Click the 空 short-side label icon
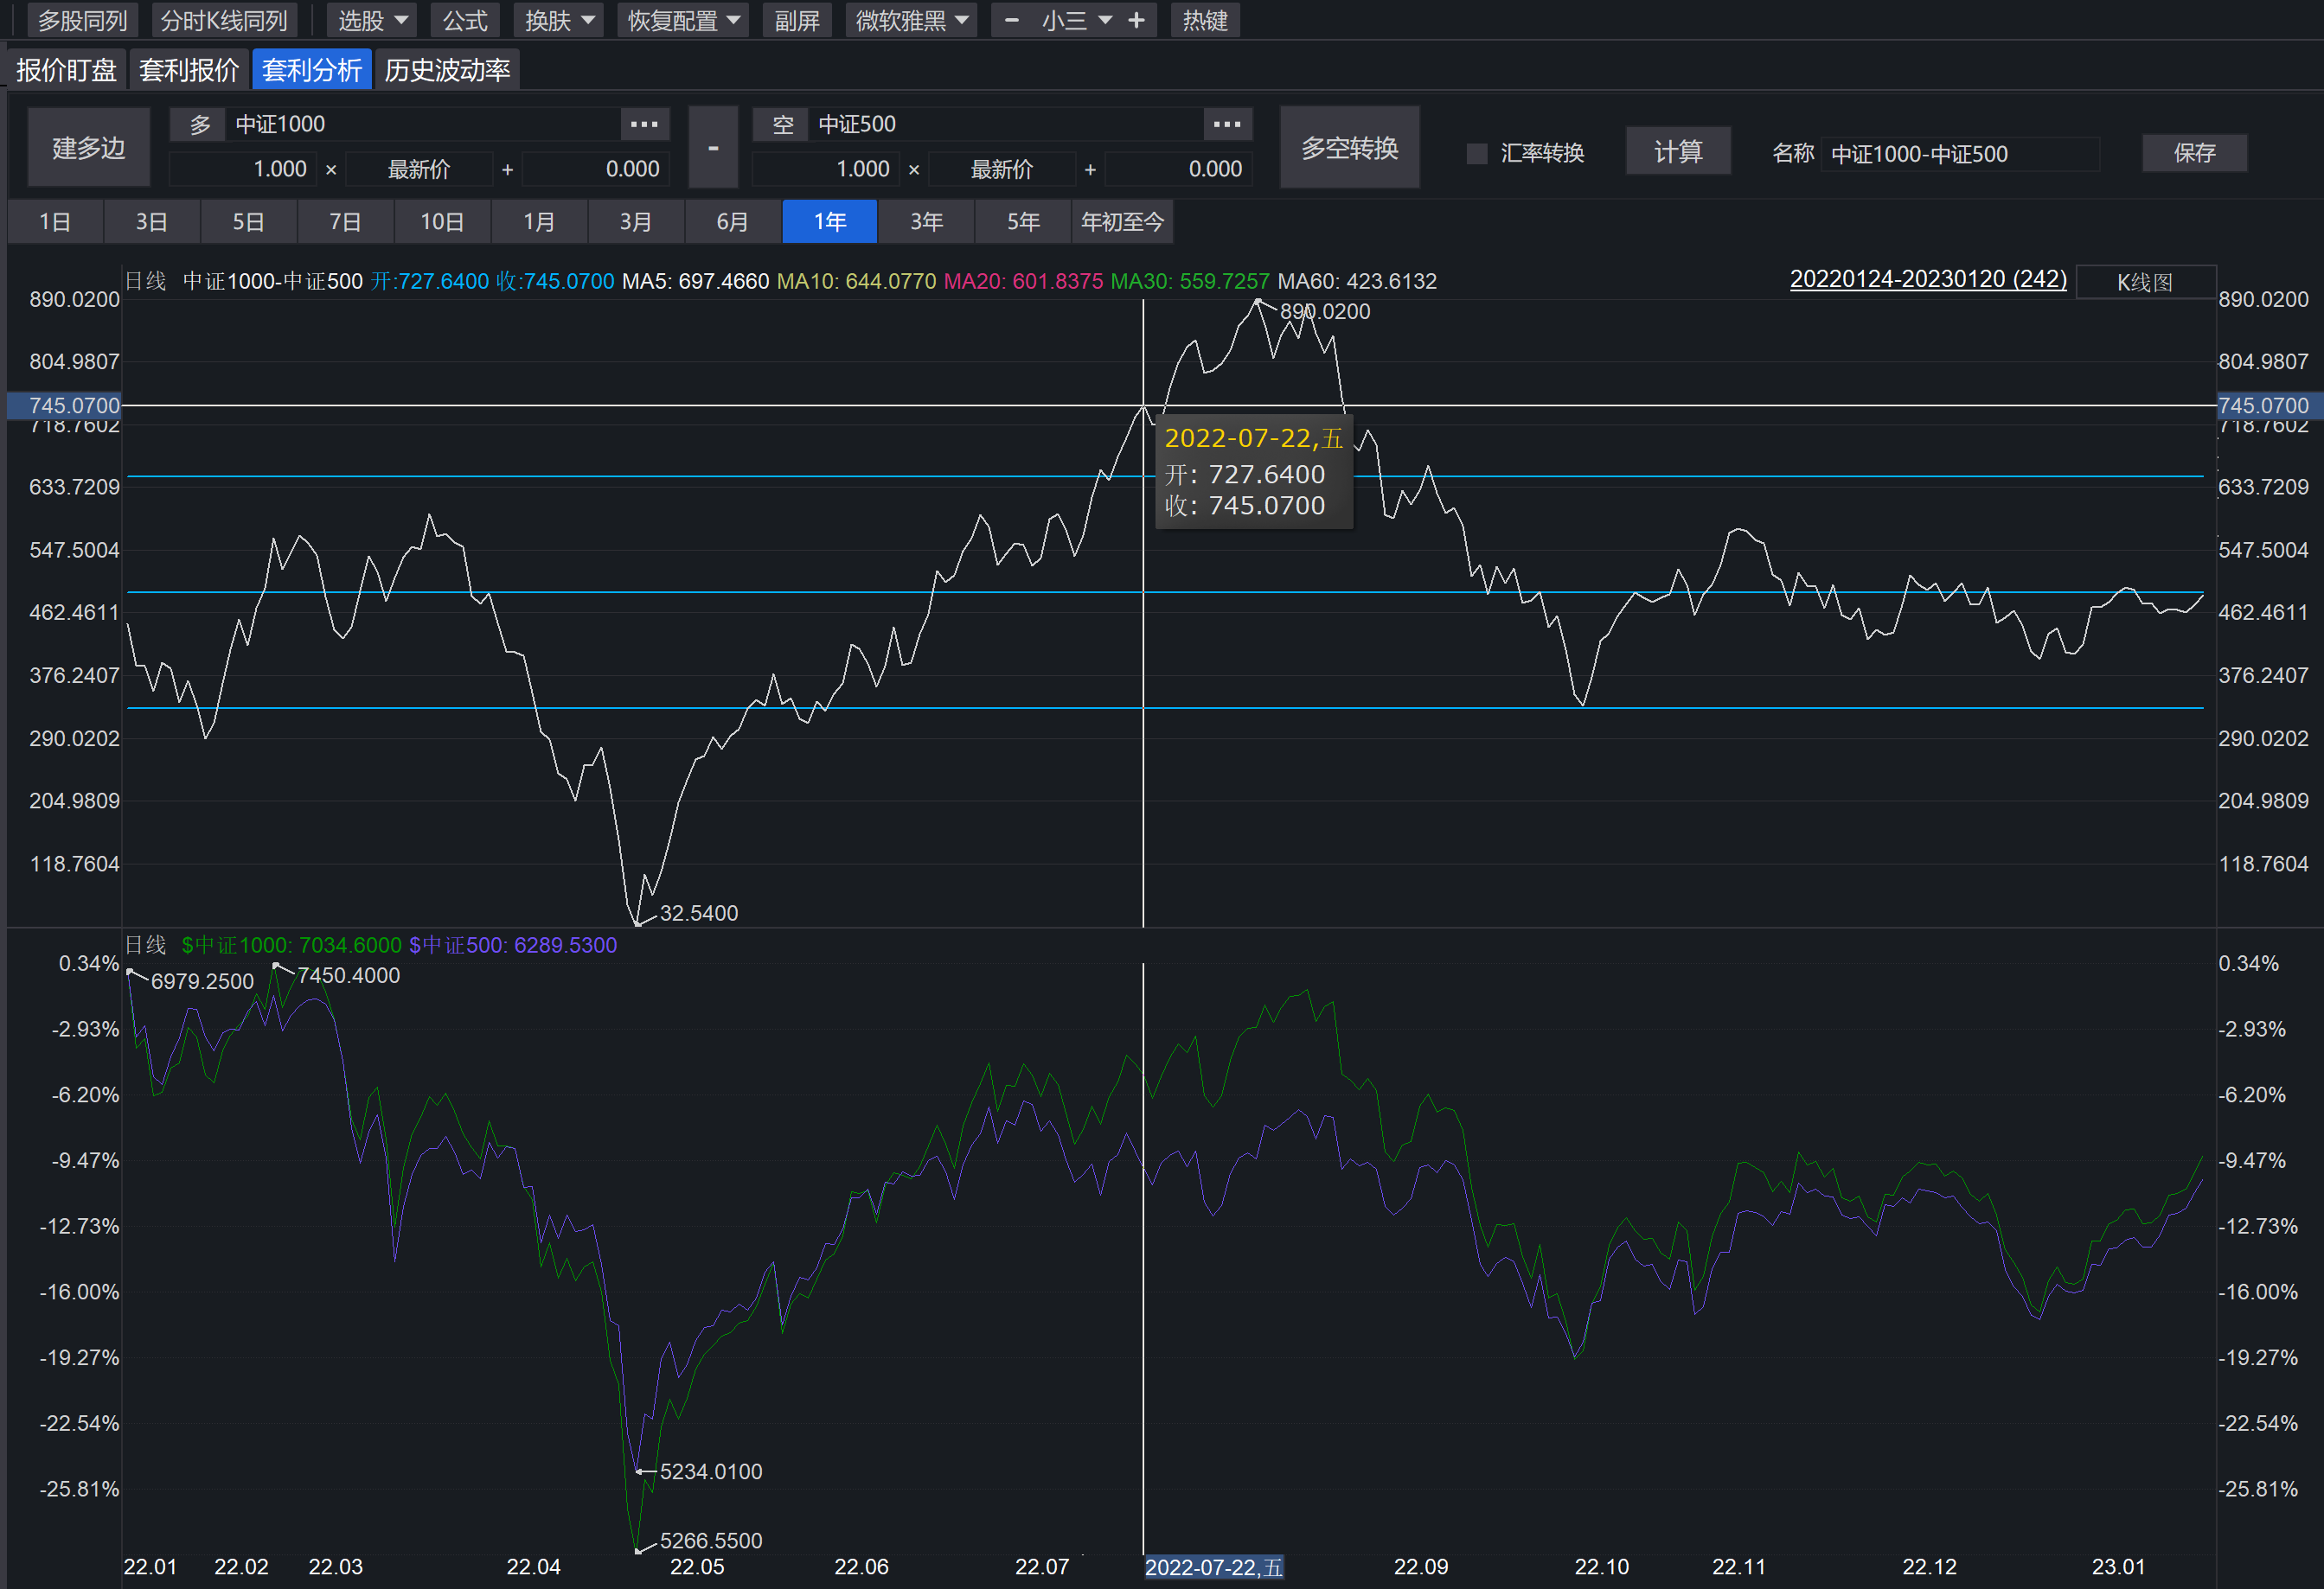 782,124
